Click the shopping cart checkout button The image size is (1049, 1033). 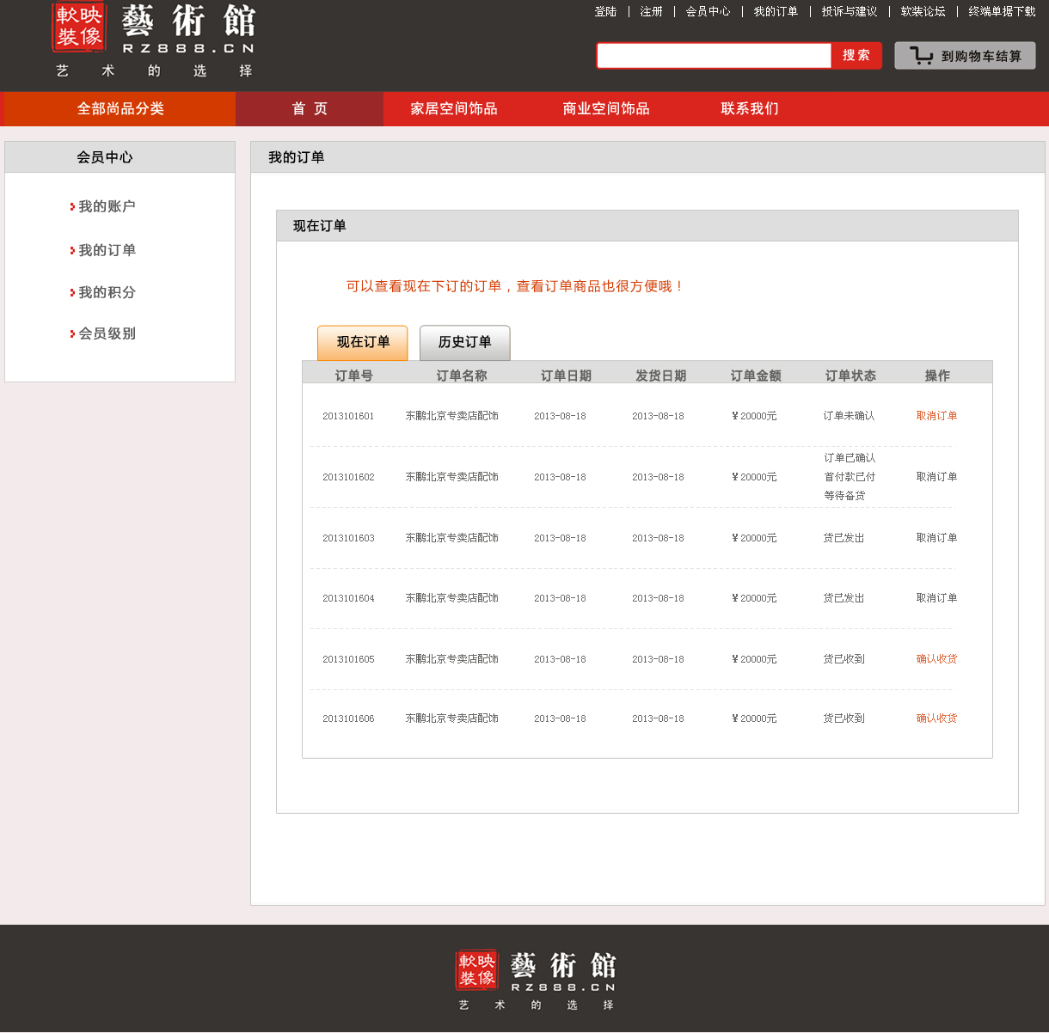click(x=965, y=56)
